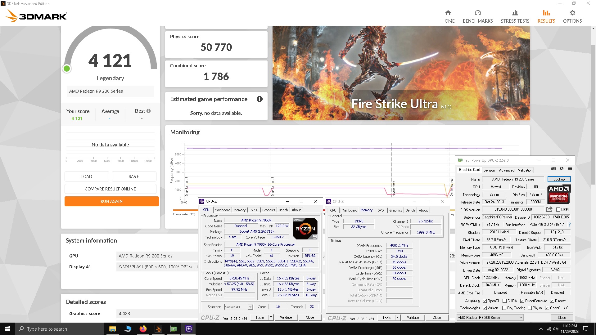This screenshot has height=335, width=596.
Task: Click the 3DMark logo
Action: [36, 16]
